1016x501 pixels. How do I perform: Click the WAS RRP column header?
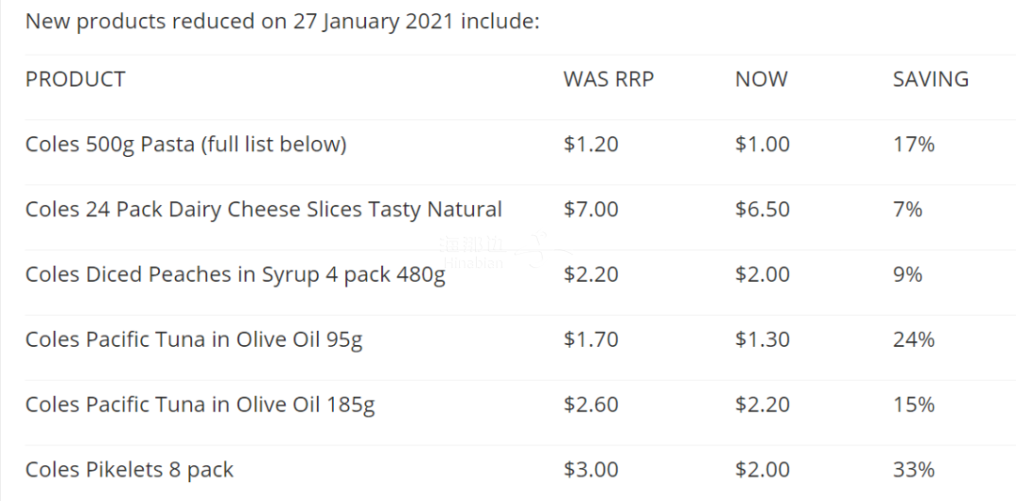[609, 79]
